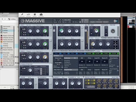The width and height of the screenshot is (136, 102).
Task: Click the Keep open pin icon
Action: (22, 14)
